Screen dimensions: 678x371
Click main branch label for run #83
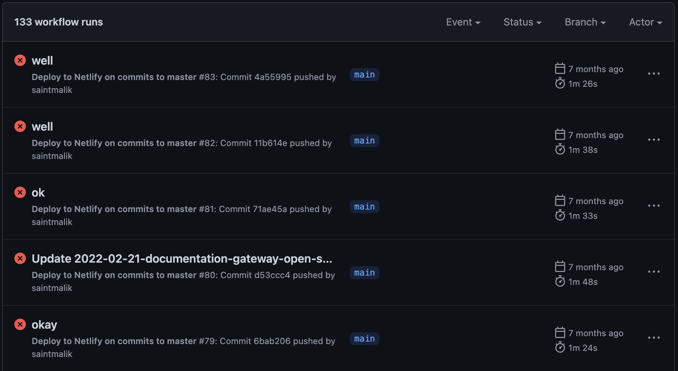pyautogui.click(x=365, y=75)
